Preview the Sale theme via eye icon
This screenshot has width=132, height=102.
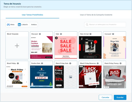click(x=61, y=34)
